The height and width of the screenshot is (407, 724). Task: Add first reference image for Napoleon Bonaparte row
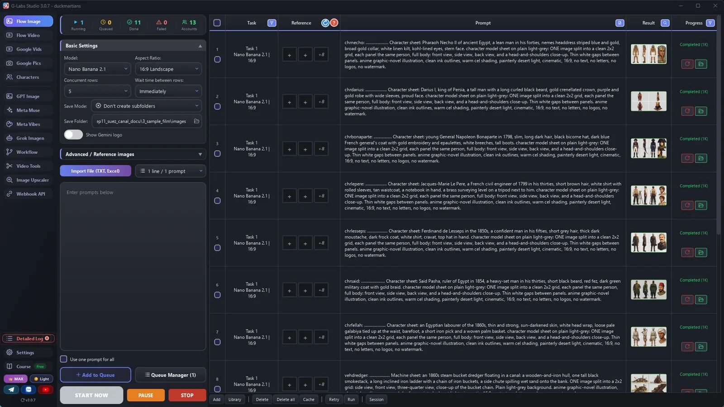point(289,149)
